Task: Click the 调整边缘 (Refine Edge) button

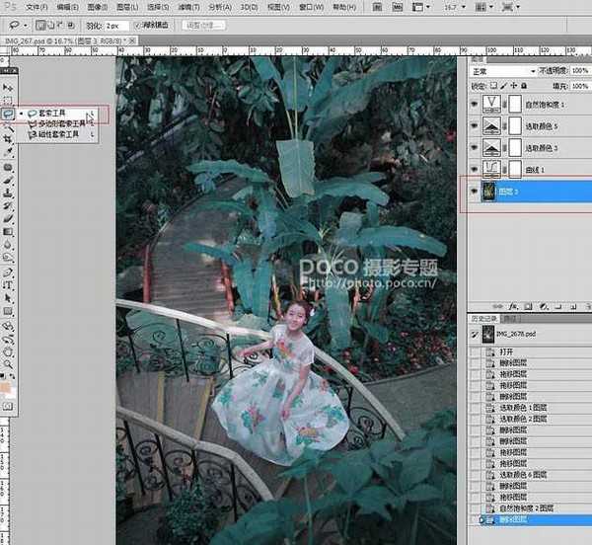Action: [204, 24]
